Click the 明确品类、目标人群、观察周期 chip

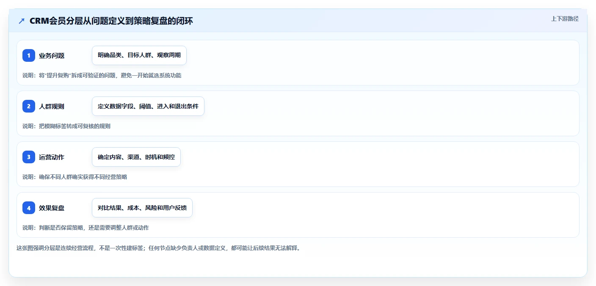[139, 55]
